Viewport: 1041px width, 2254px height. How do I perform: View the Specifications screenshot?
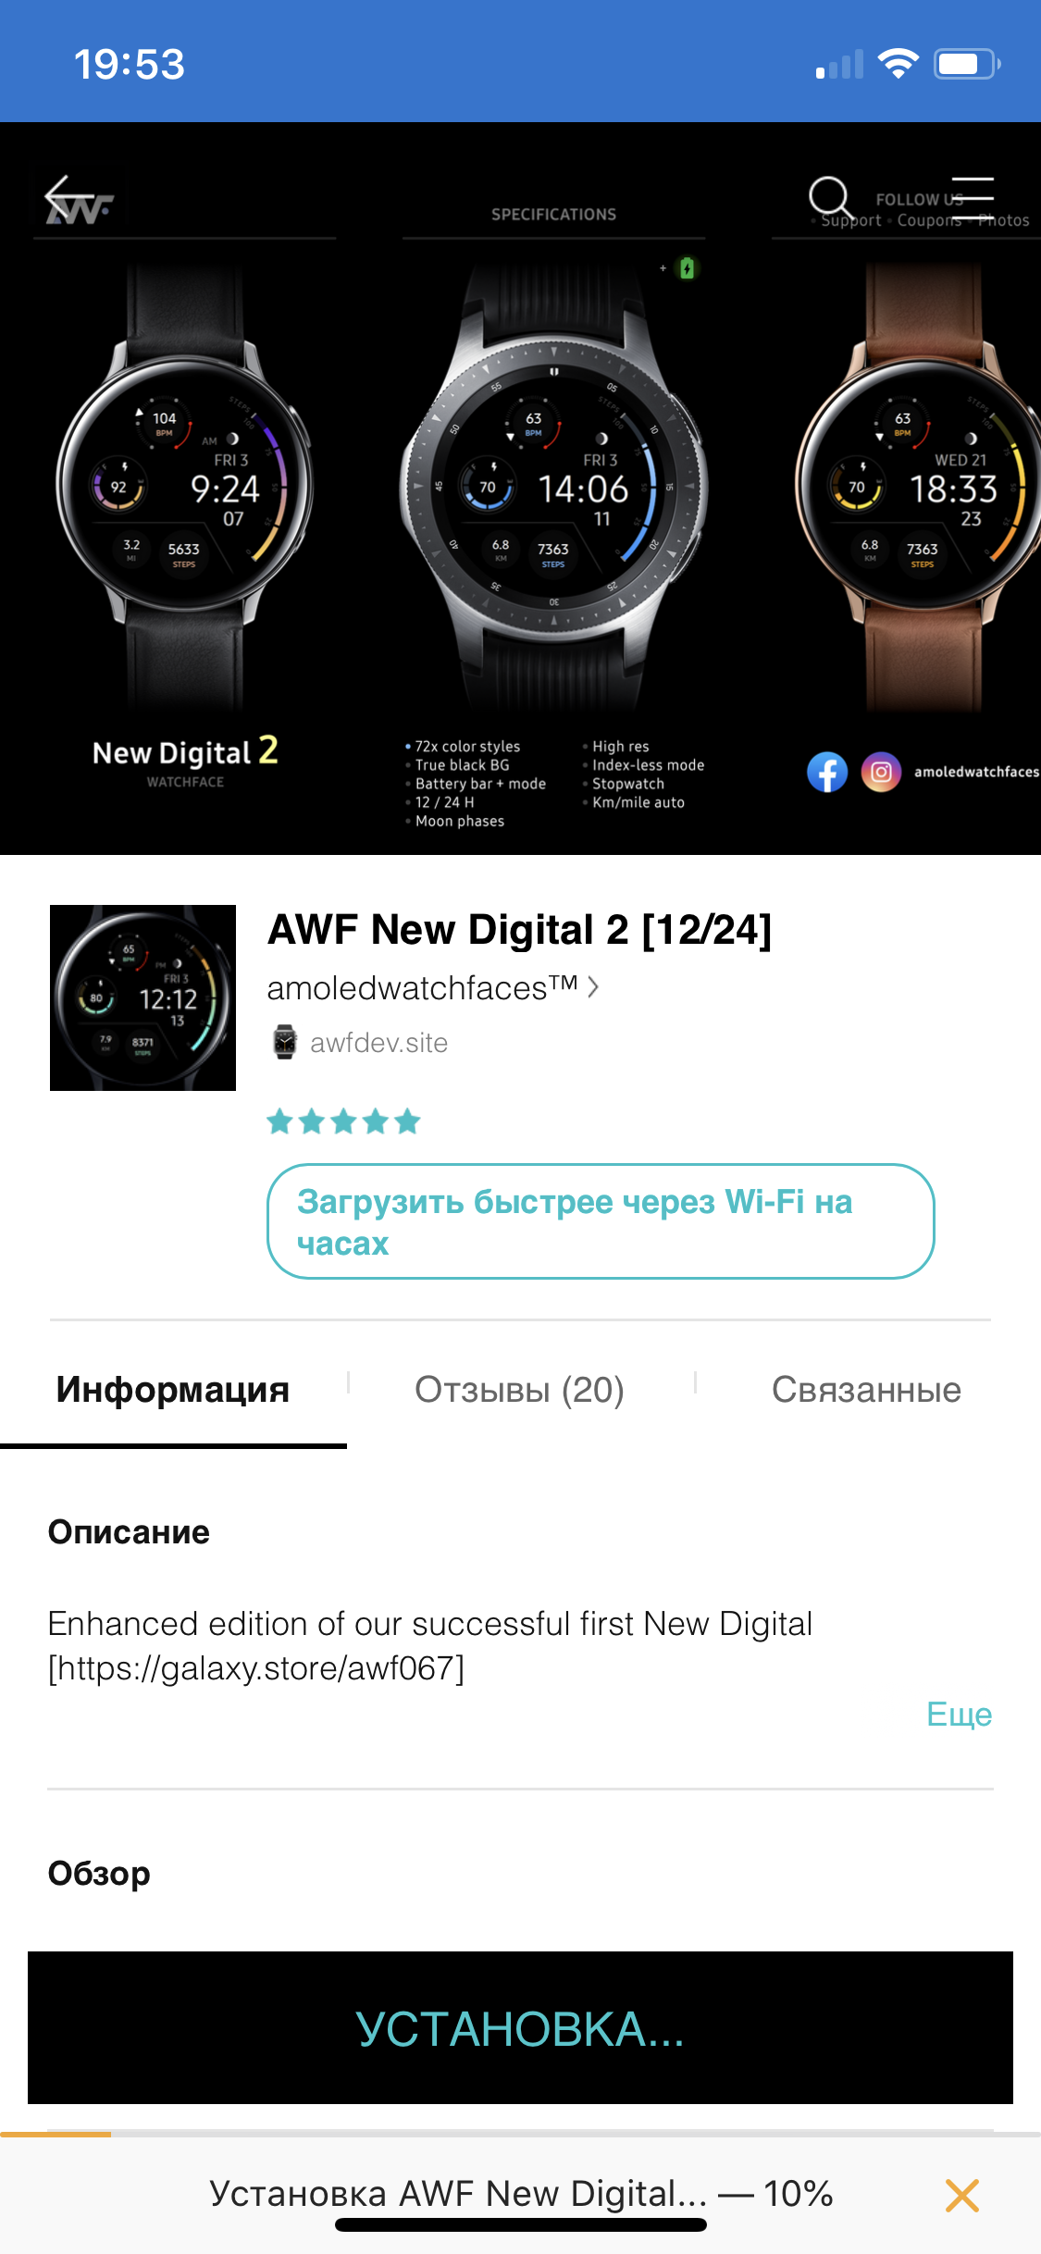pos(553,518)
